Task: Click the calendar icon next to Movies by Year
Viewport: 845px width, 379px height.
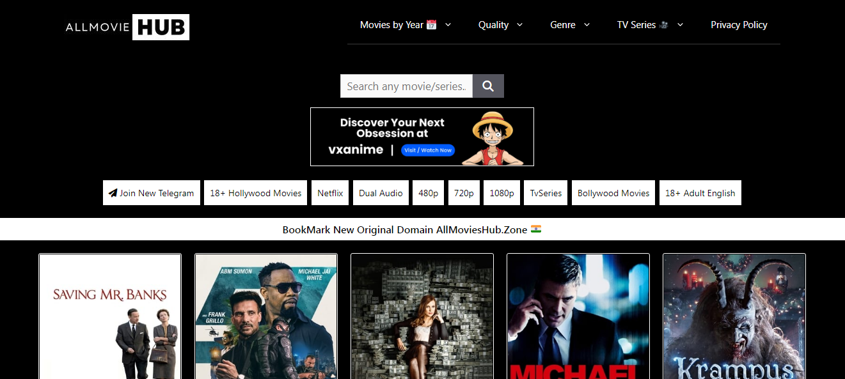Action: pos(431,25)
